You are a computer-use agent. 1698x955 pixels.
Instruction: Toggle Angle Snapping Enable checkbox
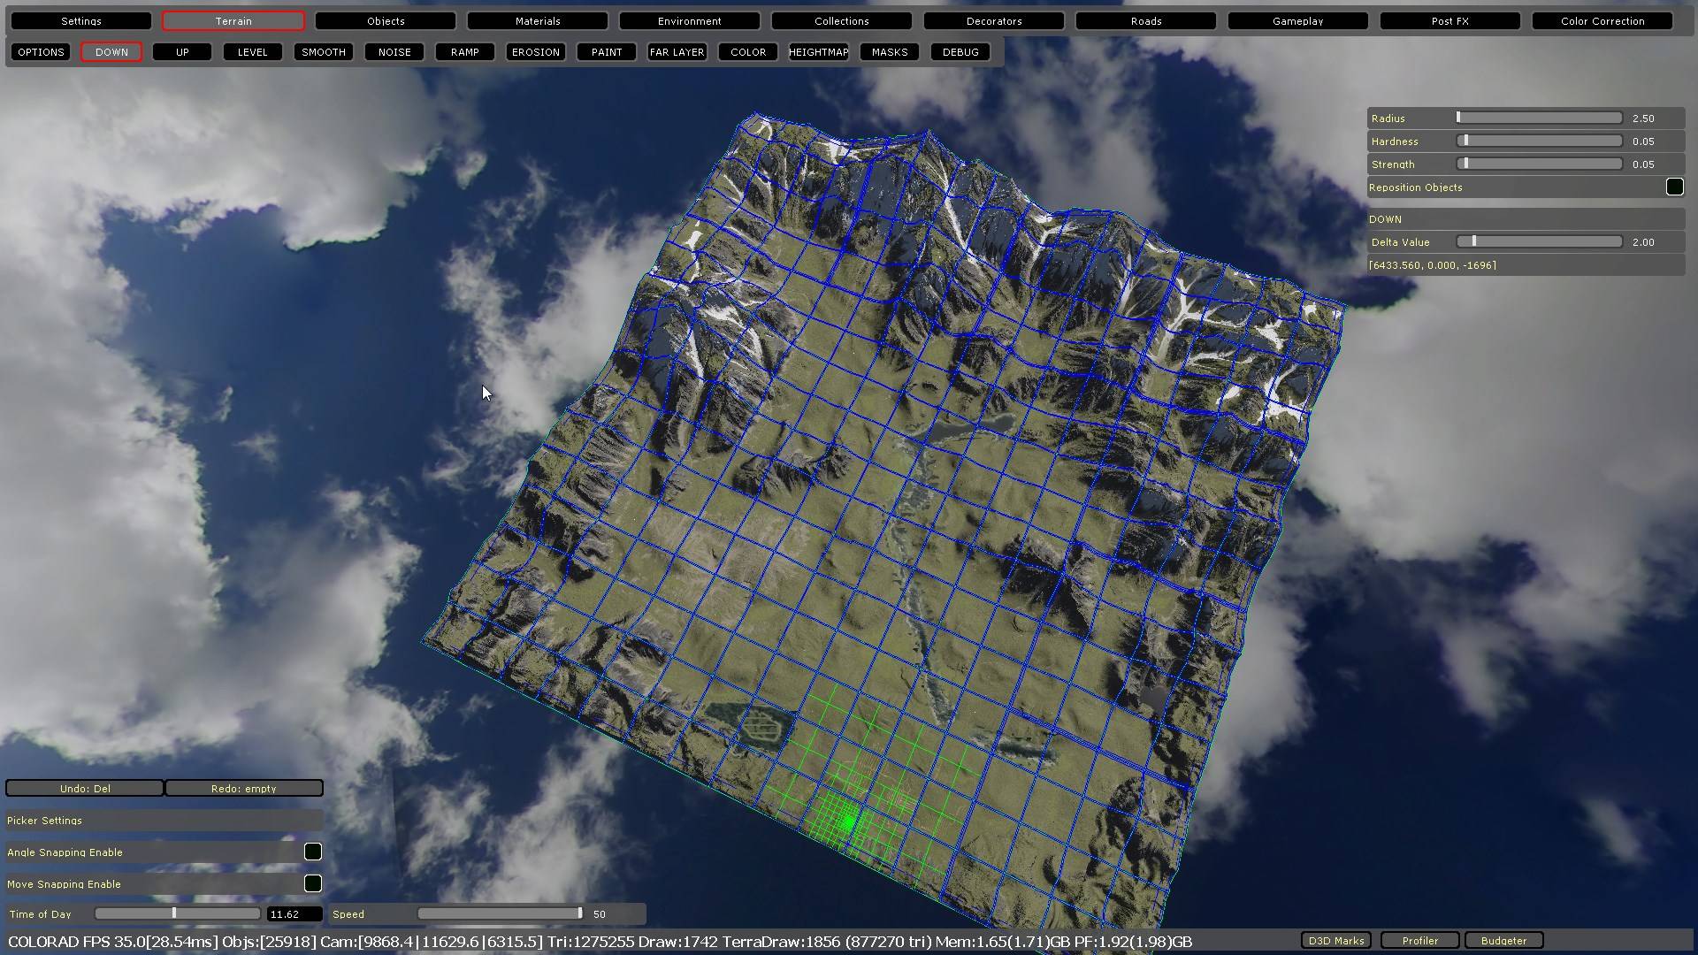click(x=312, y=852)
